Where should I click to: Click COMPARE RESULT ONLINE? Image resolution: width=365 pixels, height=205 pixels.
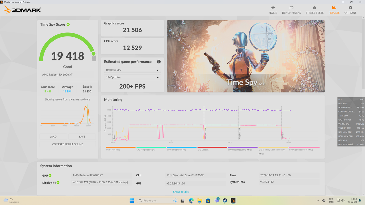click(x=68, y=144)
